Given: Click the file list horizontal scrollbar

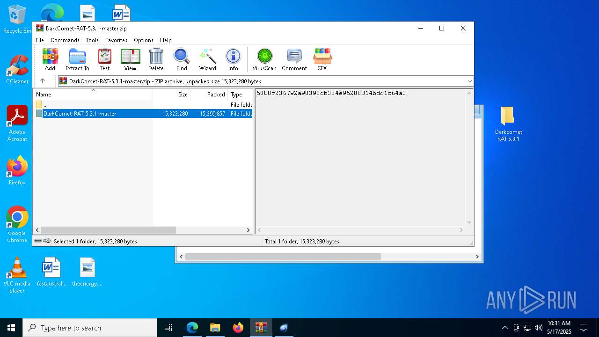Looking at the screenshot, I should pos(108,230).
